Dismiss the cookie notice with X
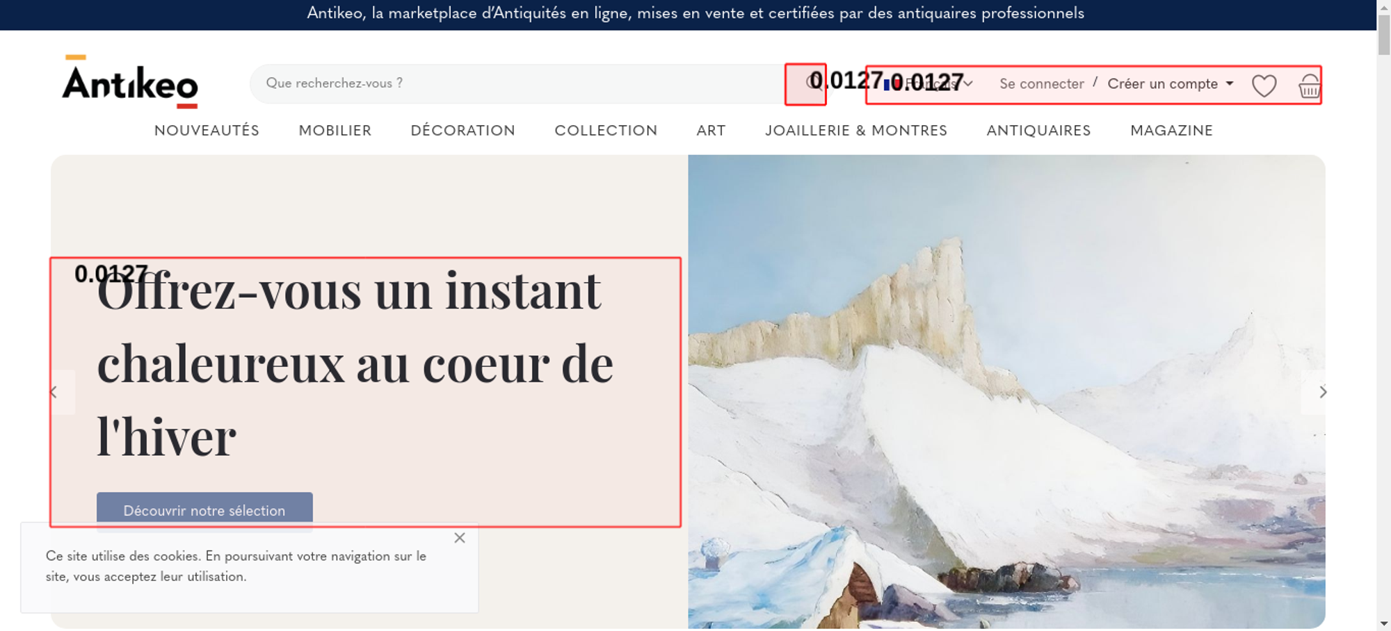 coord(460,538)
